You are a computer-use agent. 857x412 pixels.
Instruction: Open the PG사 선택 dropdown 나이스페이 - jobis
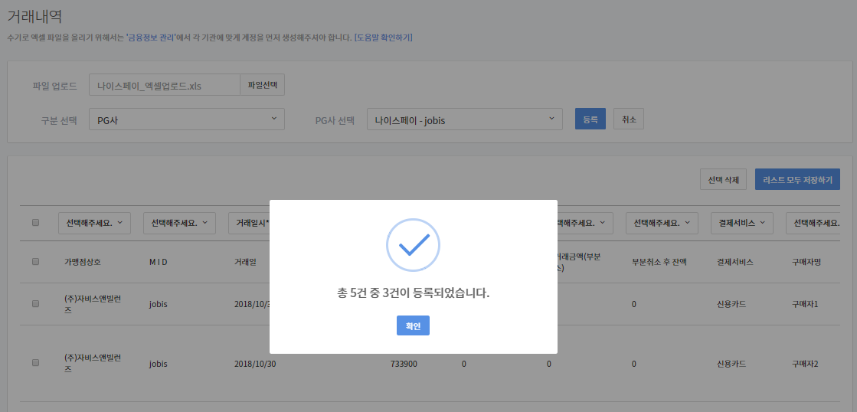(465, 119)
